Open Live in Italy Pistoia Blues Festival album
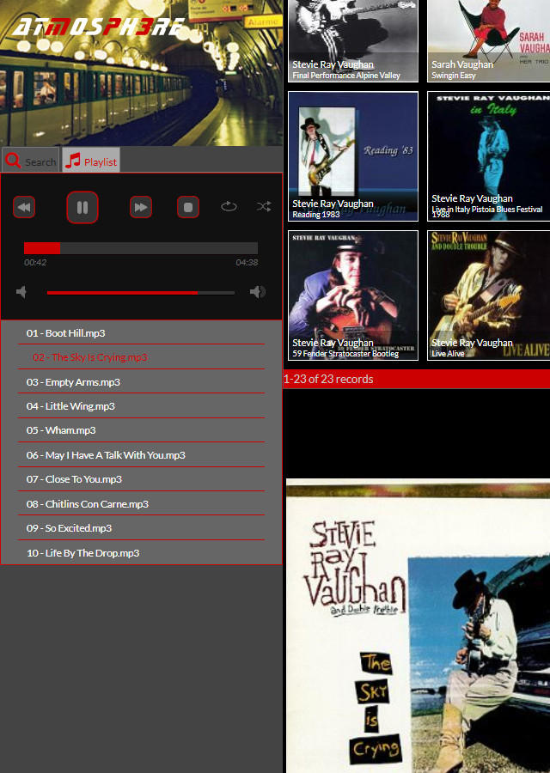Image resolution: width=550 pixels, height=773 pixels. coord(489,156)
